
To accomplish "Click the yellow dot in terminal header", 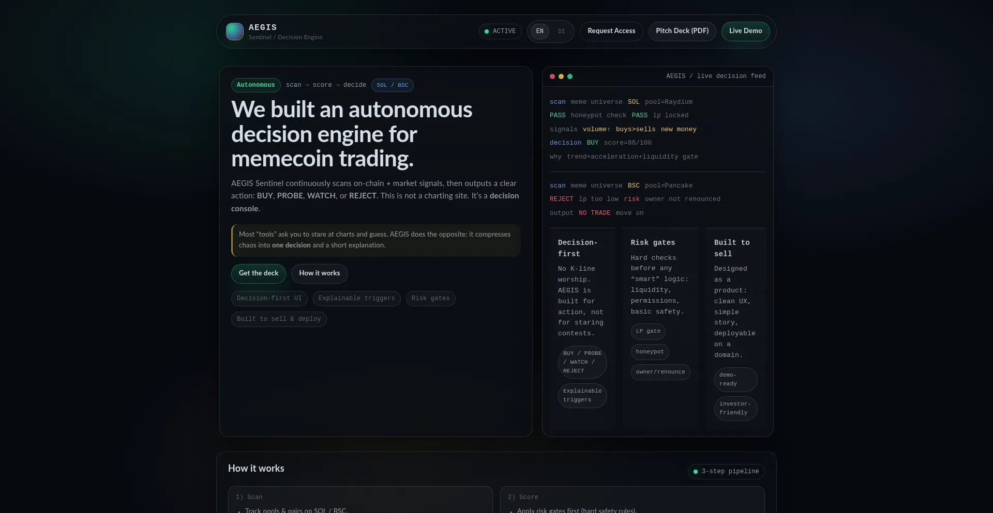I will pyautogui.click(x=561, y=76).
